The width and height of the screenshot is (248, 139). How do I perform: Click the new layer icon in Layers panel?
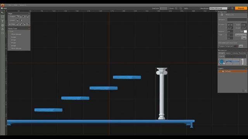243,91
